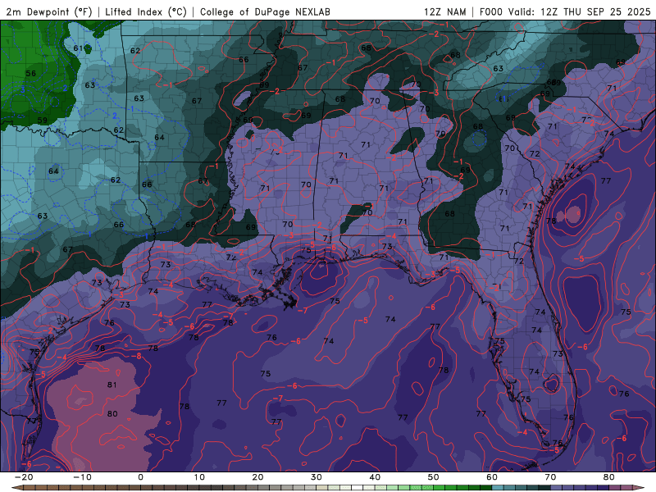
Task: Click the 60 label on color scale
Action: click(492, 477)
